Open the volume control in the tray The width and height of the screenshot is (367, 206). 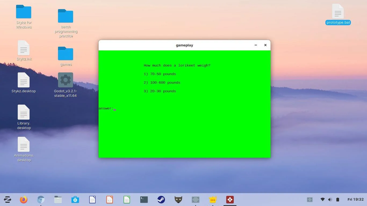click(330, 200)
